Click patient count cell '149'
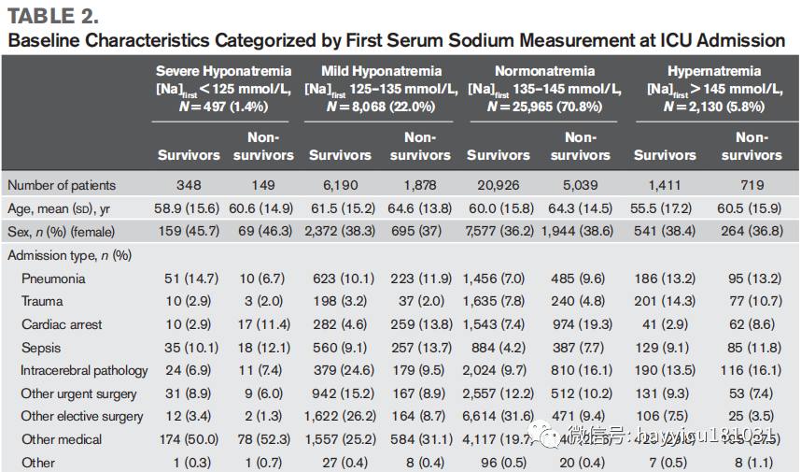801x472 pixels. (x=263, y=185)
